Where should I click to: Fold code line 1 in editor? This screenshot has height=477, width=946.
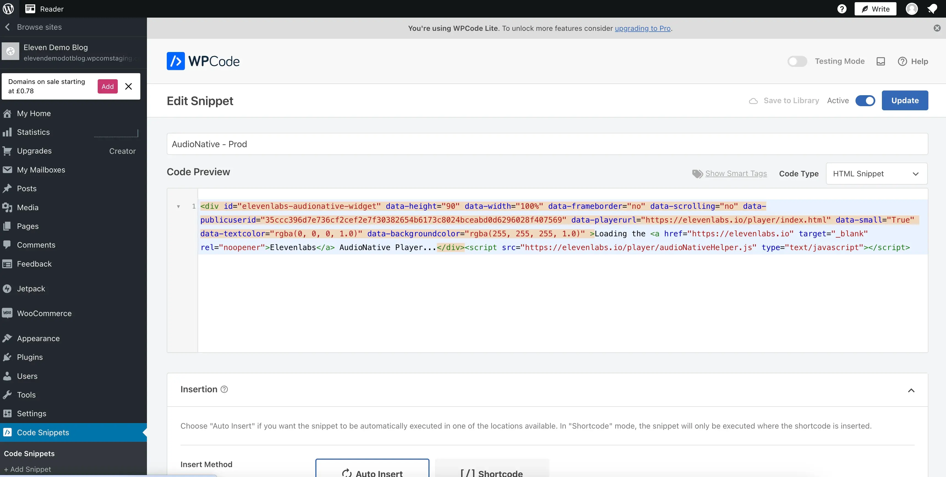click(x=179, y=206)
